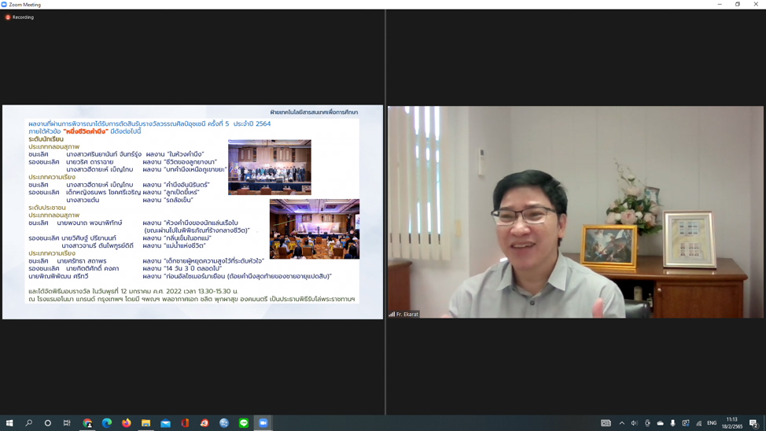
Task: Toggle the microphone tray icon
Action: coord(672,423)
